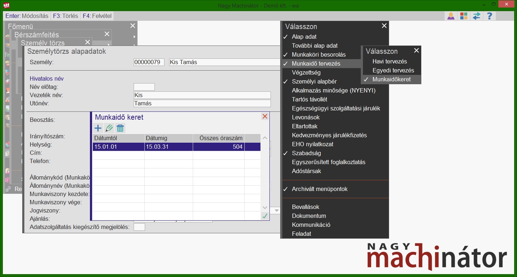Open Kommunikáció menu entry

(x=335, y=225)
